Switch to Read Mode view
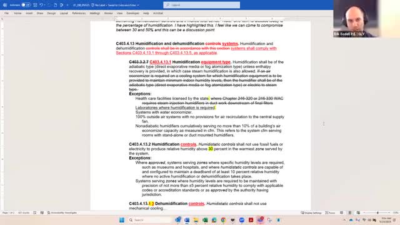The image size is (400, 225). click(342, 212)
